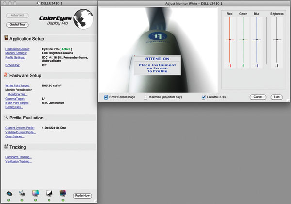291x204 pixels.
Task: Click the 'LCD Brightness/Gains' value
Action: [57, 53]
